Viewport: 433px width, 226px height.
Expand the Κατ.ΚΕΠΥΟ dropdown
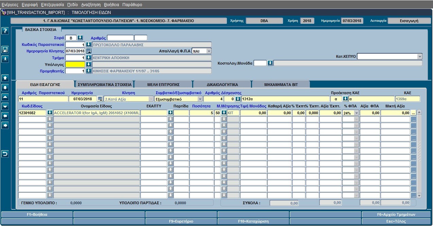[419, 56]
